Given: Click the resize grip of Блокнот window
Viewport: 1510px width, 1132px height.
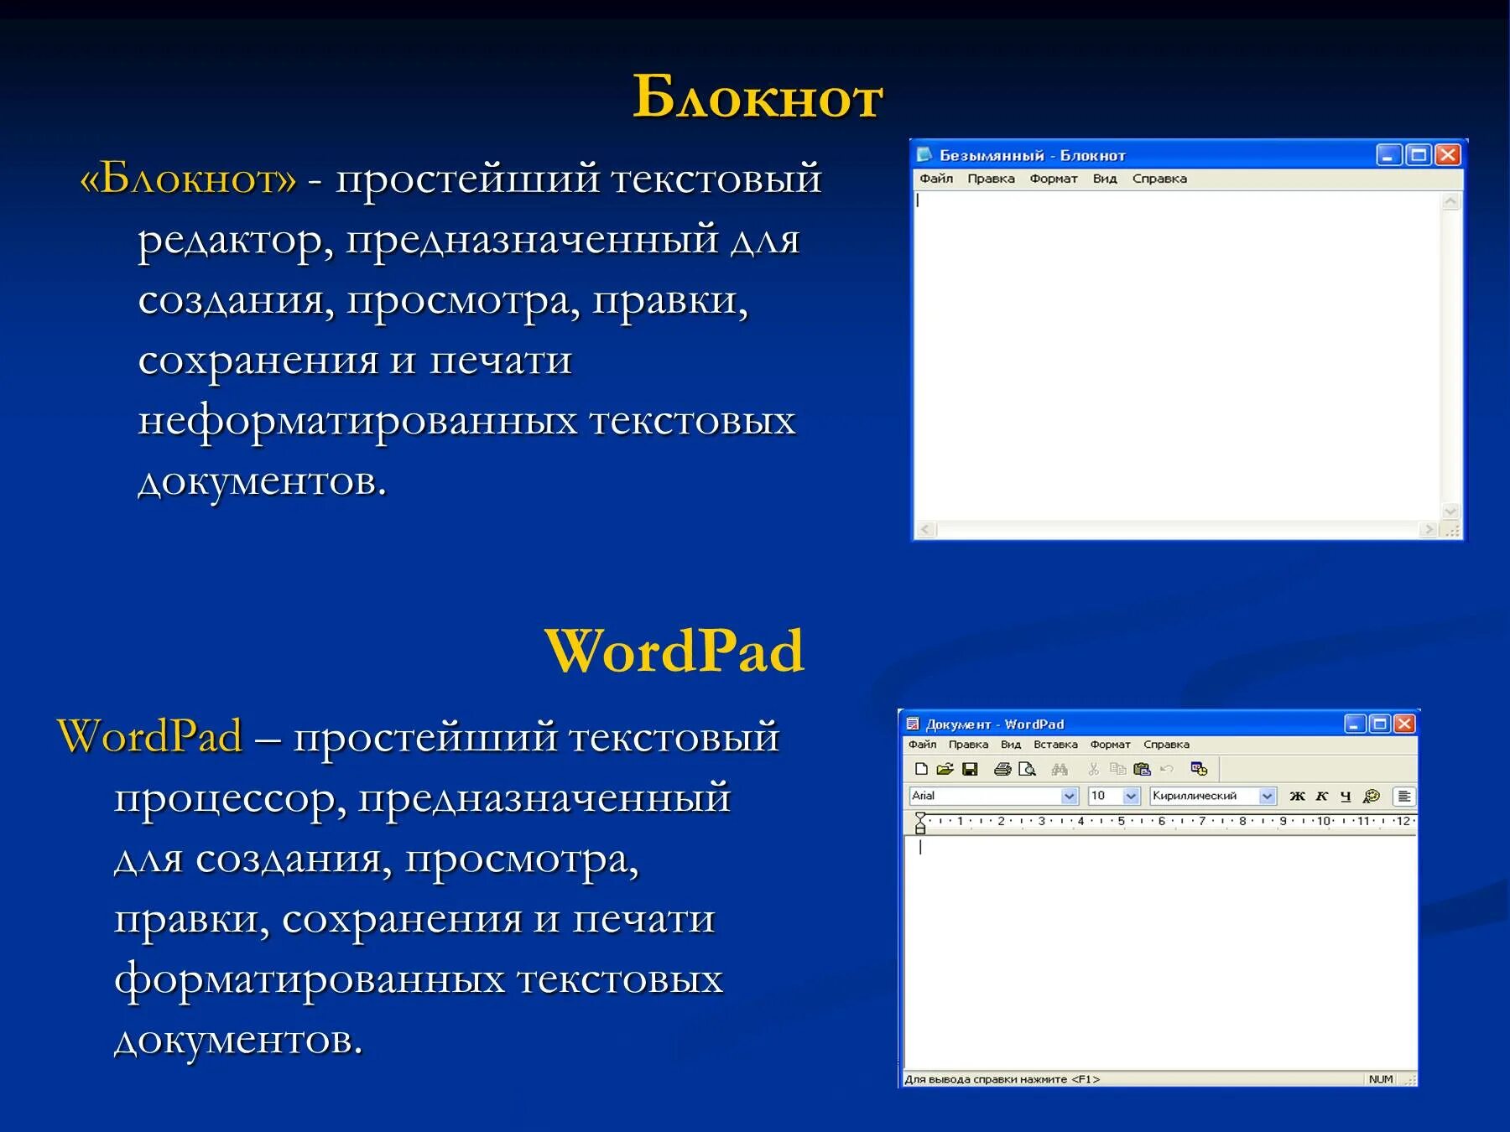Looking at the screenshot, I should (x=1451, y=530).
